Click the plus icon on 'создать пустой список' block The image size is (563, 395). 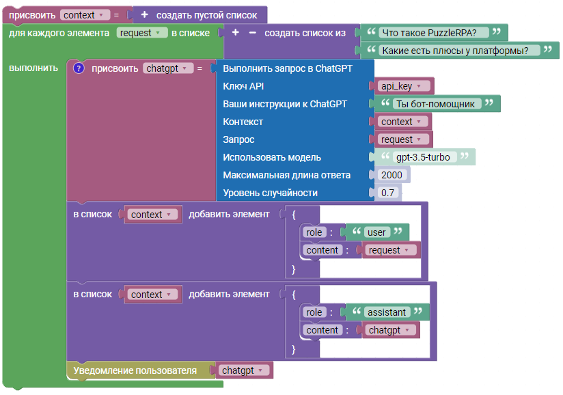click(x=144, y=15)
